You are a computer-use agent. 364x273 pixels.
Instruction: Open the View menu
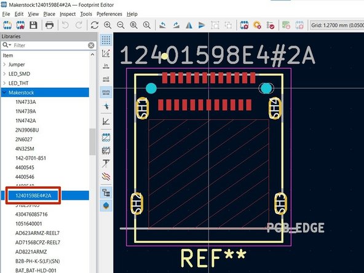(33, 14)
